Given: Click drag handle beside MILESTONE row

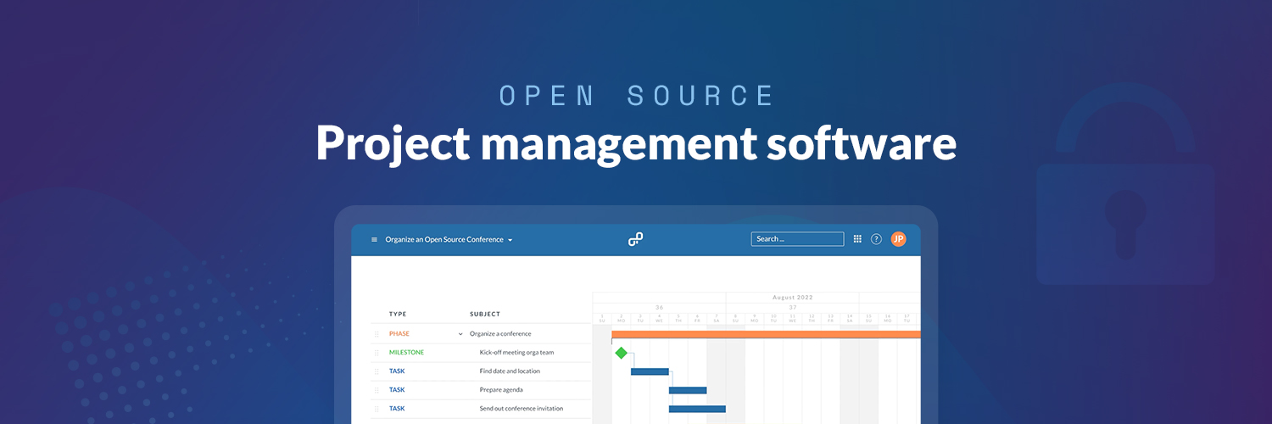Looking at the screenshot, I should click(x=377, y=353).
